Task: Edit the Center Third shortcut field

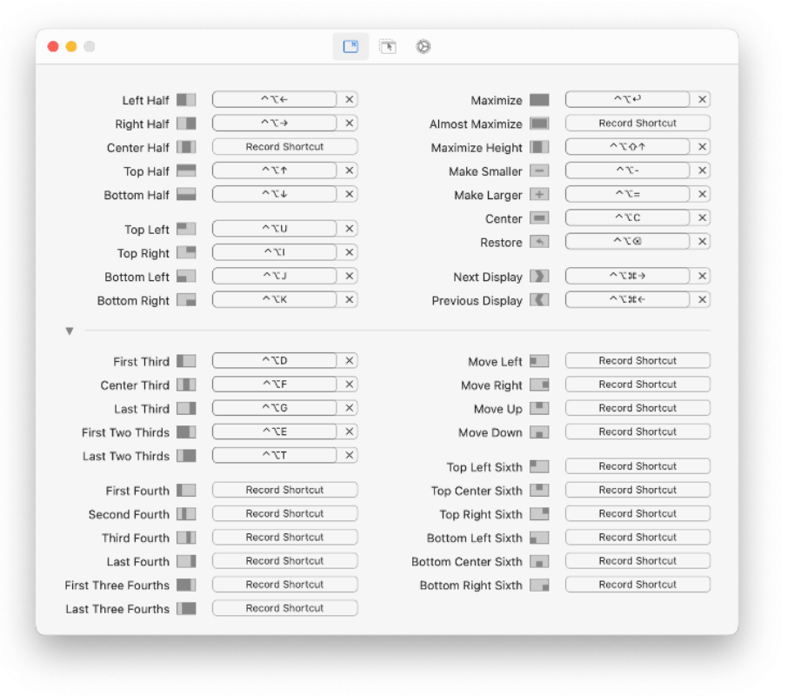Action: [275, 385]
